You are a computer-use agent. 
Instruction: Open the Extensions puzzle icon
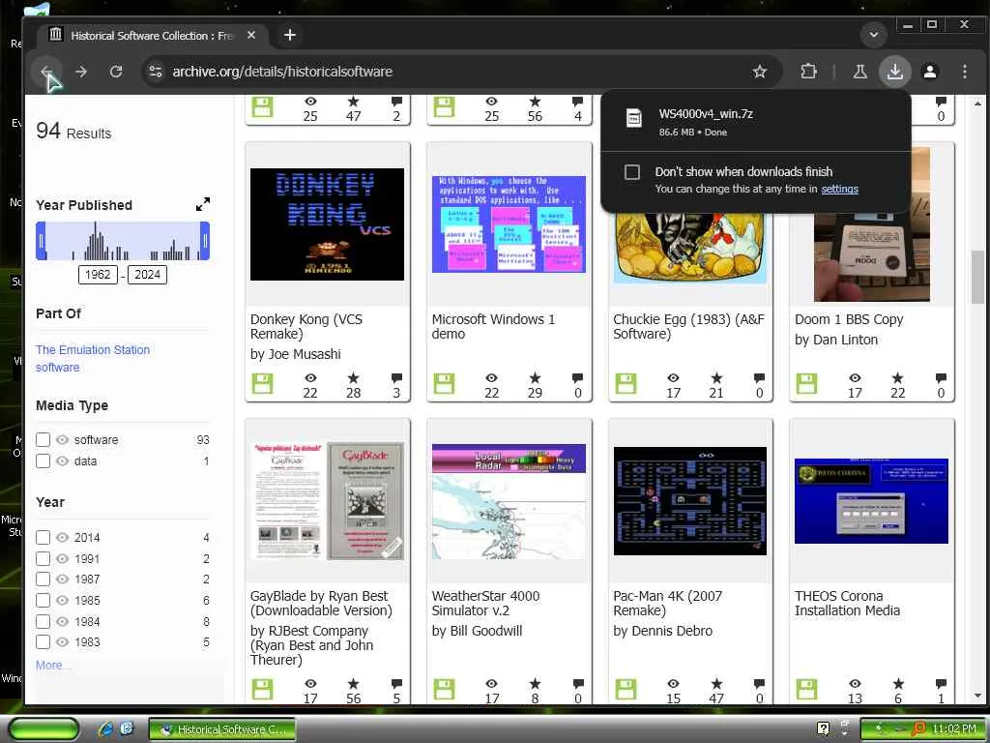click(x=808, y=72)
